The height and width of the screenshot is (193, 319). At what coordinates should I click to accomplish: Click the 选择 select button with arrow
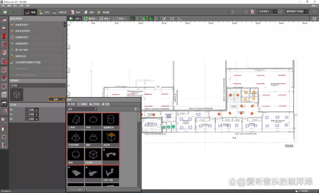(57, 99)
